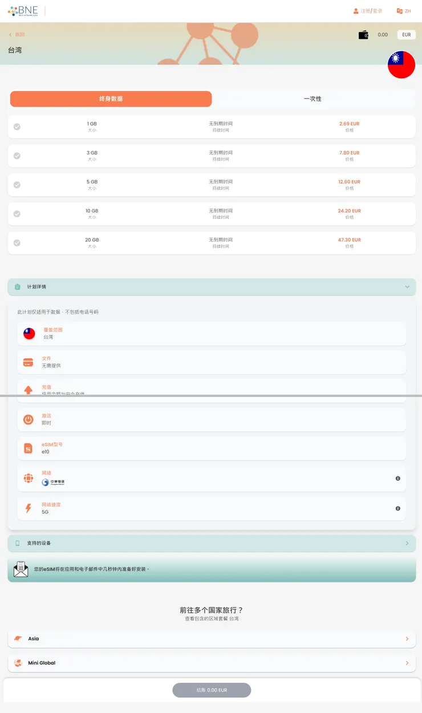422x713 pixels.
Task: Click the lightning icon for 网络速度 5G
Action: (28, 508)
